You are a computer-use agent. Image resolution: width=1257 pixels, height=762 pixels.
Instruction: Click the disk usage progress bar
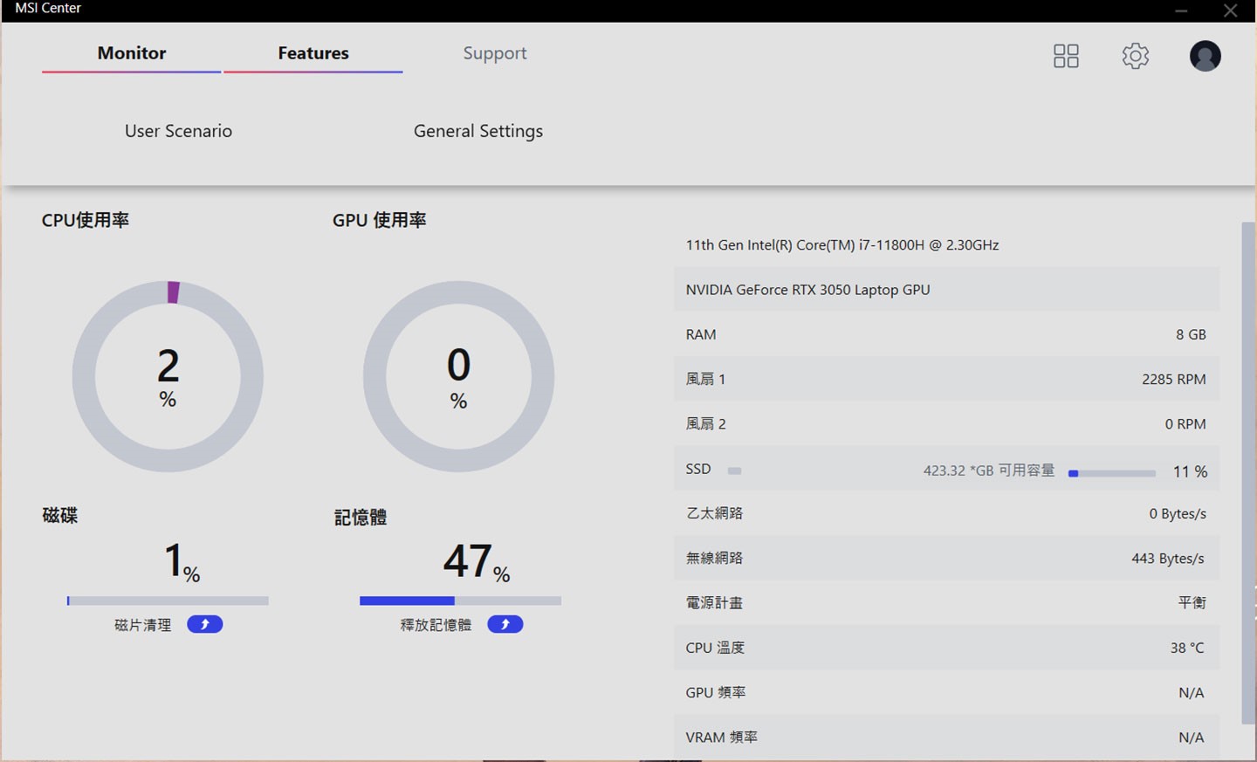pos(168,601)
